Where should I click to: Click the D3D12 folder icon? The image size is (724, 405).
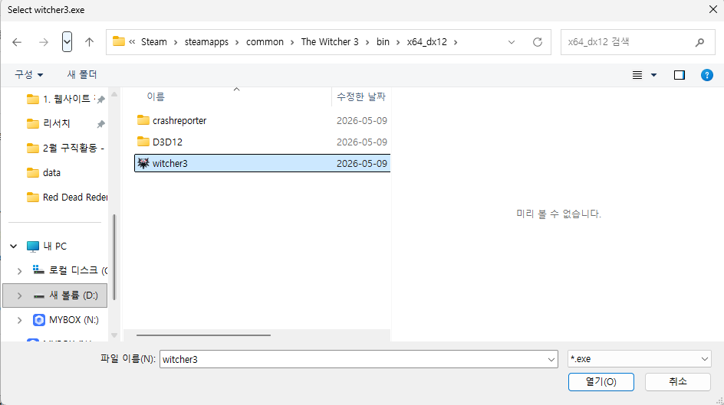tap(143, 142)
